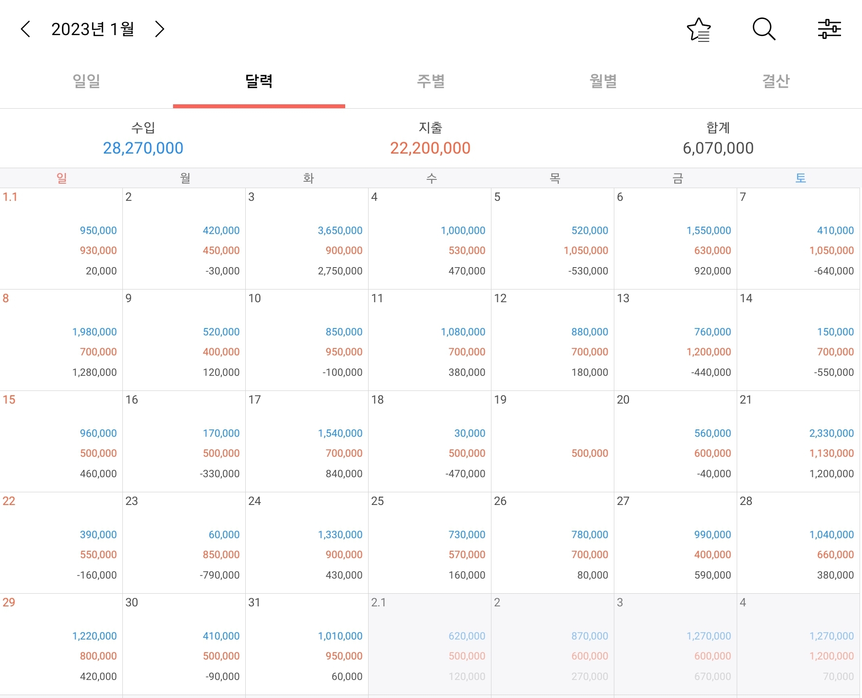Open the search magnifier

[764, 29]
